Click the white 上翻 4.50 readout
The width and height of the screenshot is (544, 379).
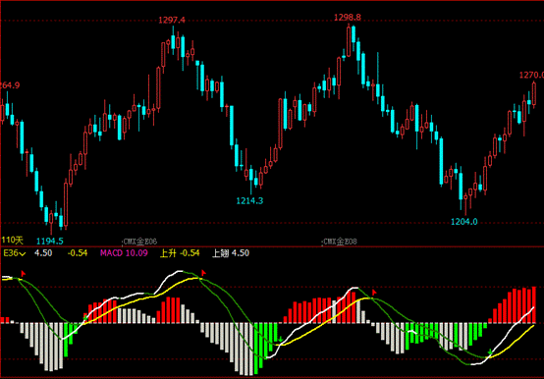(x=231, y=253)
